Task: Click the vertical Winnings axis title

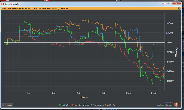Action: [176, 52]
